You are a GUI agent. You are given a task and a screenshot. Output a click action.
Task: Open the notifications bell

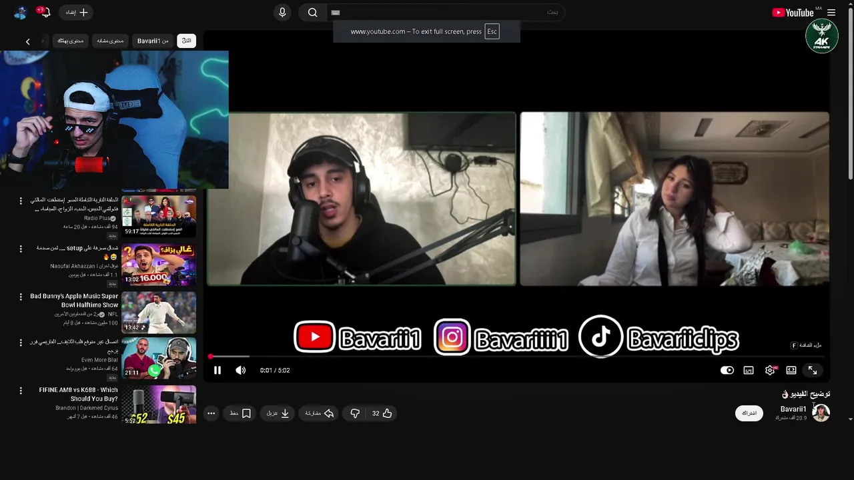[x=45, y=12]
